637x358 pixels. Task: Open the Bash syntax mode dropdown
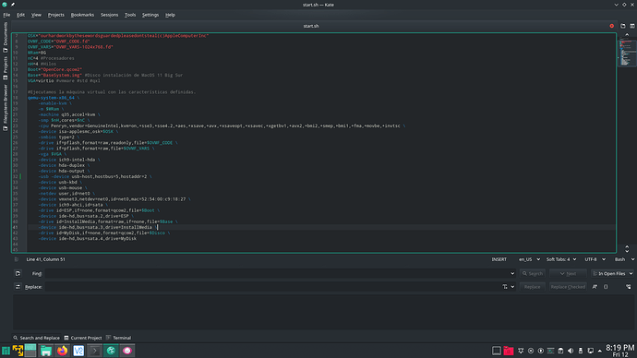point(624,259)
